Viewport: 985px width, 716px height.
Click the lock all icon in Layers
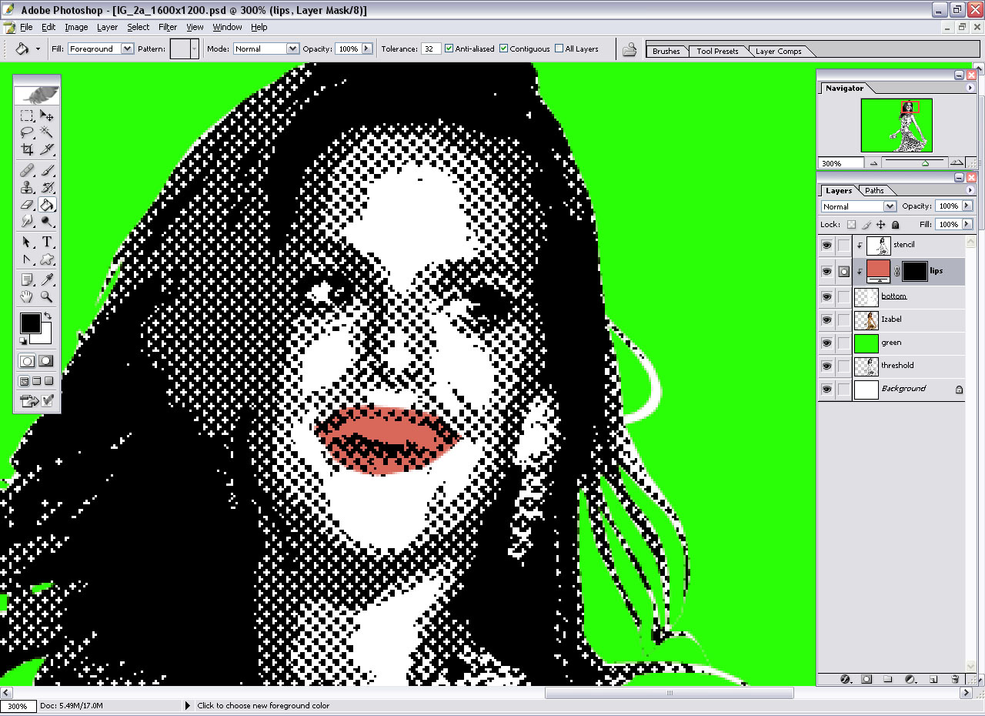[x=895, y=225]
